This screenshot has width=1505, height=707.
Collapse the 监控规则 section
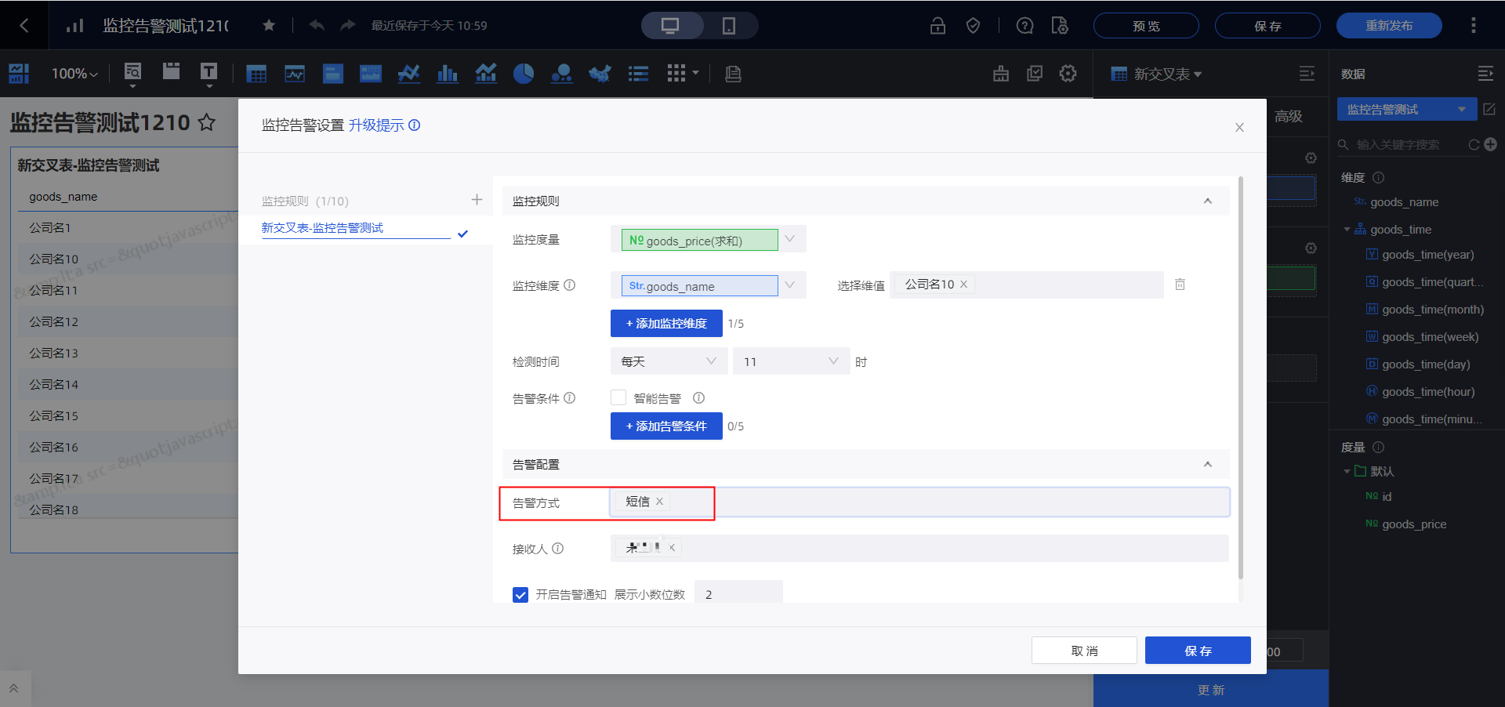[x=1207, y=201]
